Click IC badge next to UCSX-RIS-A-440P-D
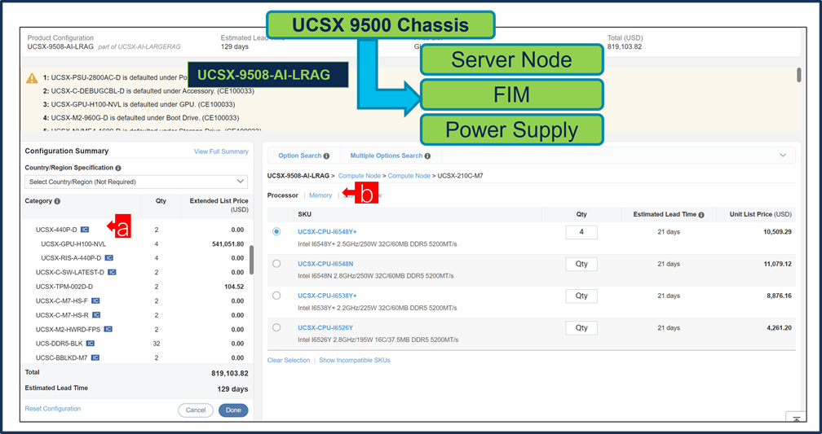Viewport: 822px width, 434px height. pyautogui.click(x=109, y=258)
